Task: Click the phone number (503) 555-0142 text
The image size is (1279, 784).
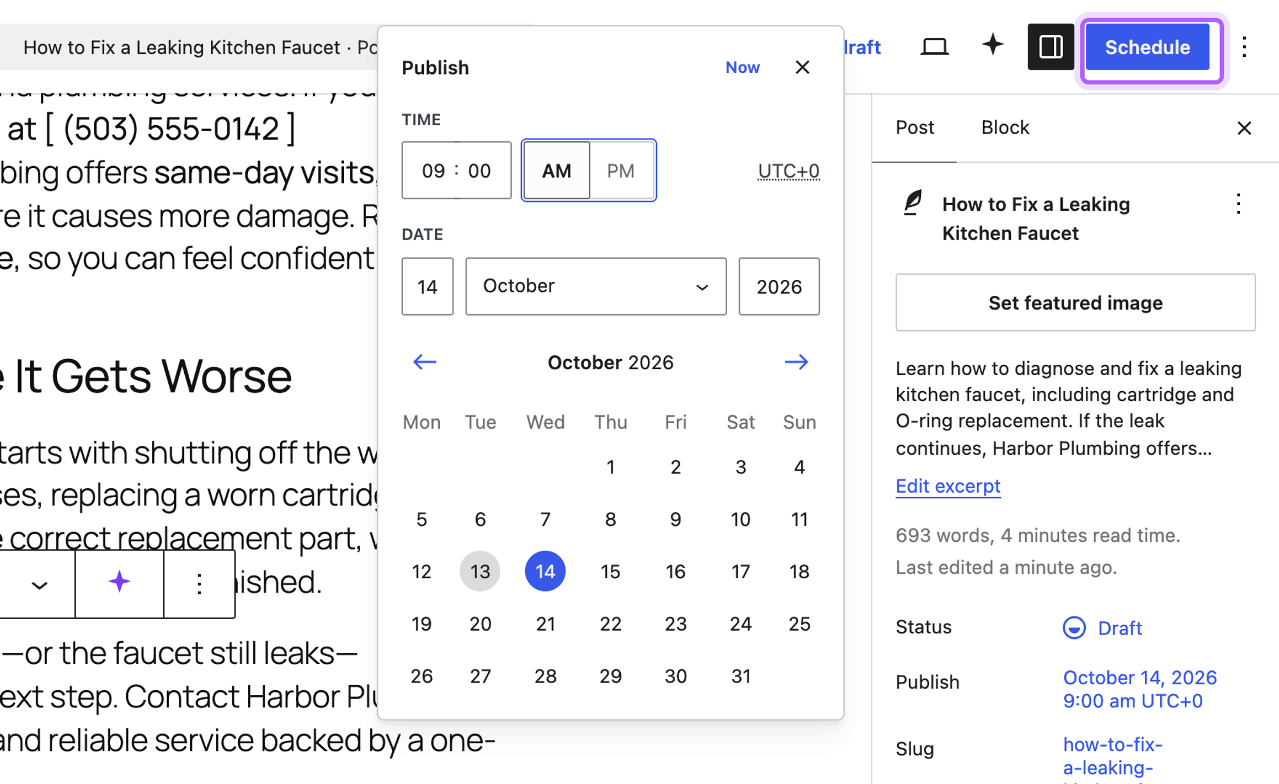Action: tap(171, 129)
